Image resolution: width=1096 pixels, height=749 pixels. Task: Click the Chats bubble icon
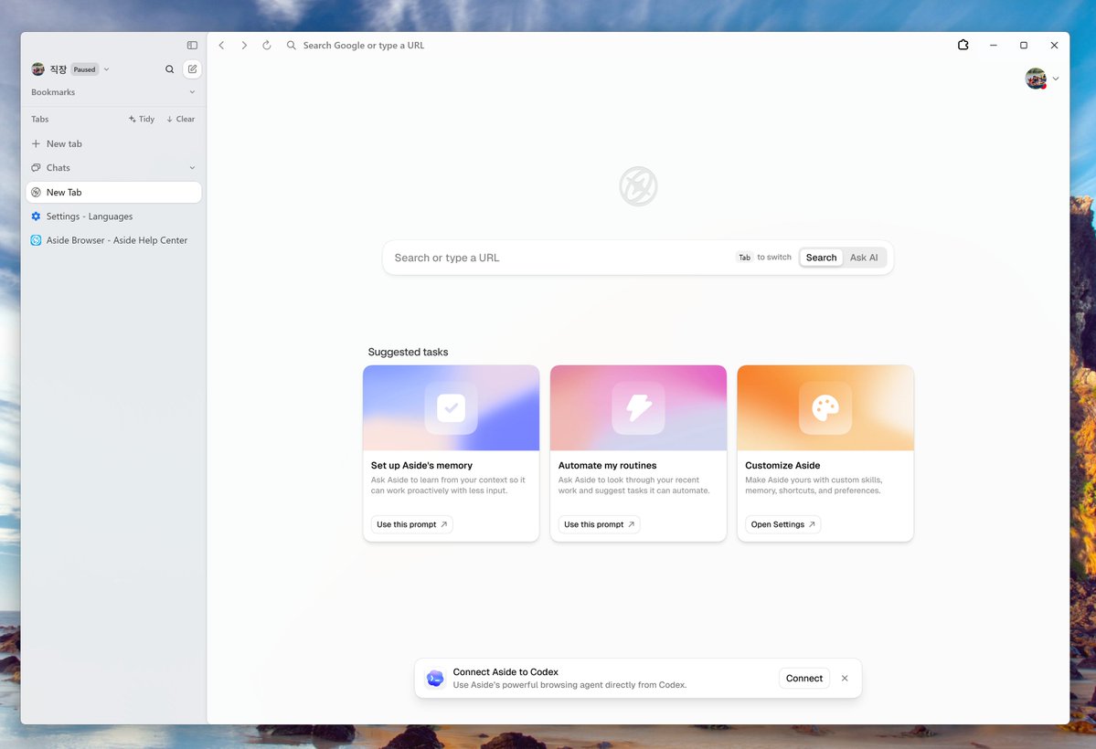tap(36, 168)
